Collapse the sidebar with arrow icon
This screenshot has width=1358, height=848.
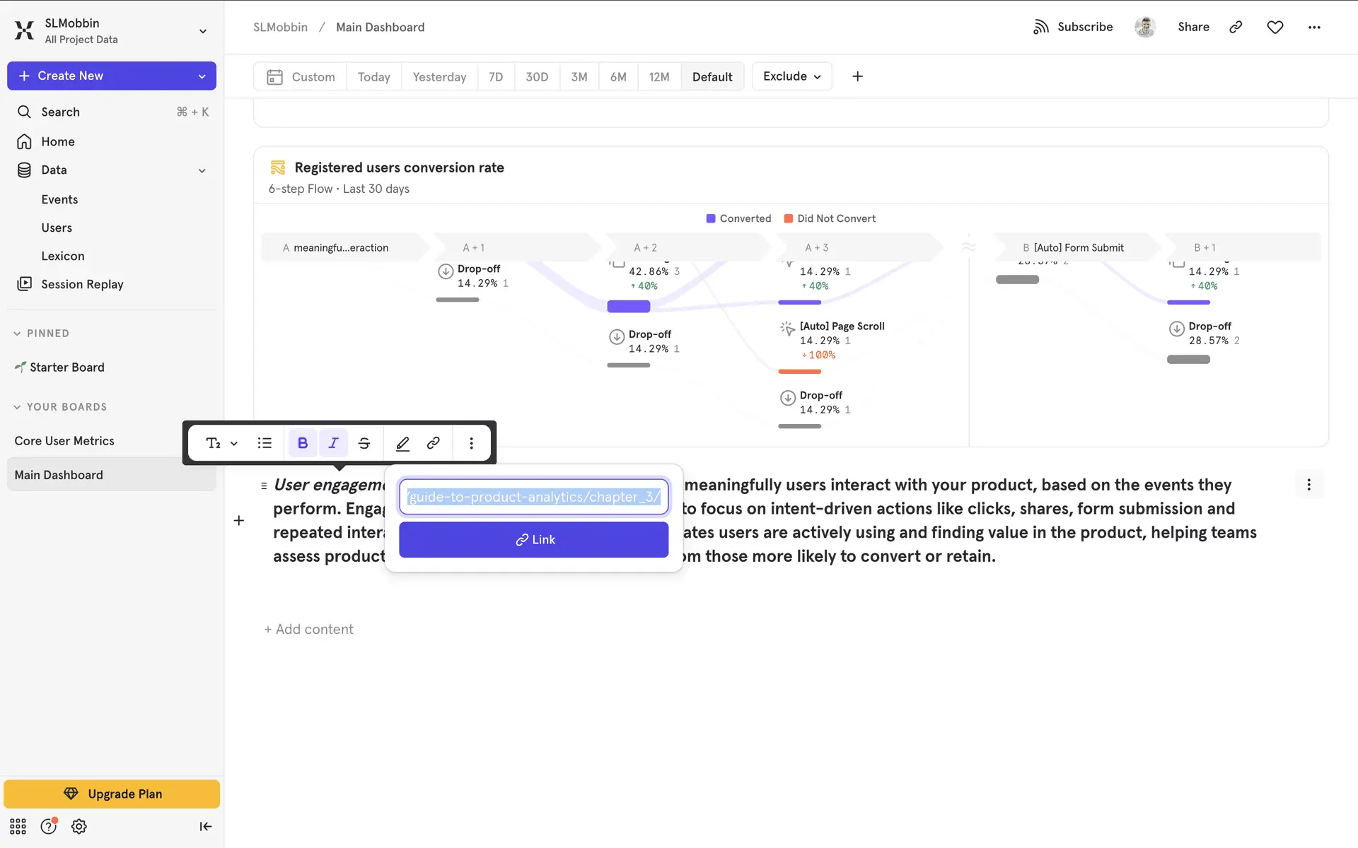click(205, 826)
